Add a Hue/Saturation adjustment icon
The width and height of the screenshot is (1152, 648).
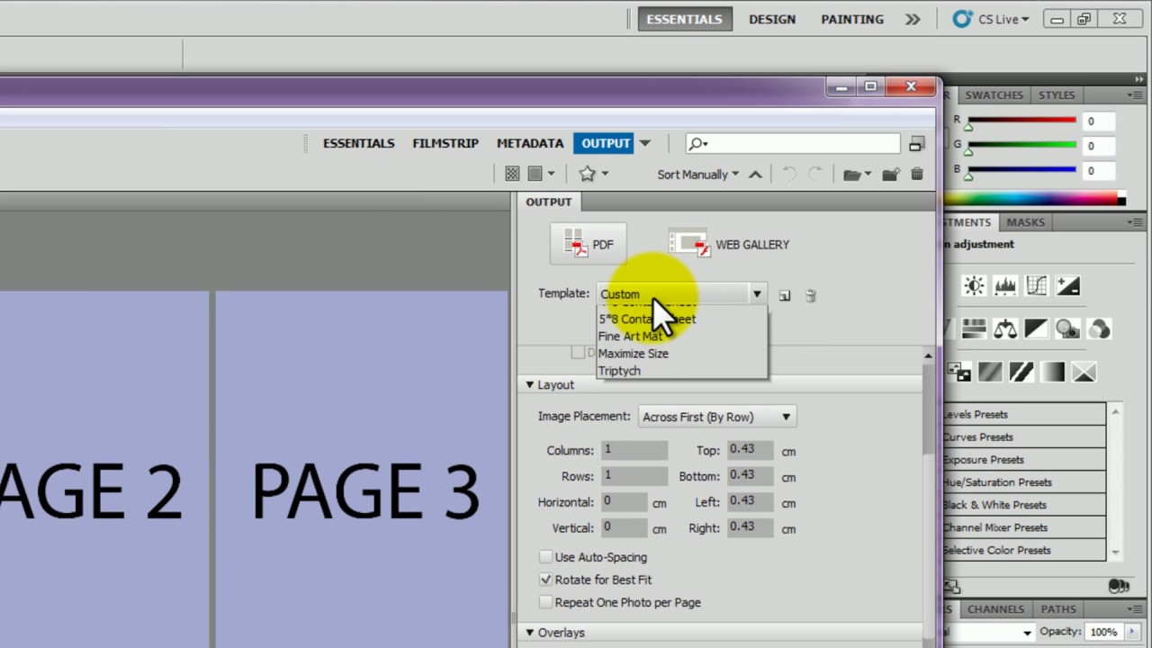click(x=974, y=328)
